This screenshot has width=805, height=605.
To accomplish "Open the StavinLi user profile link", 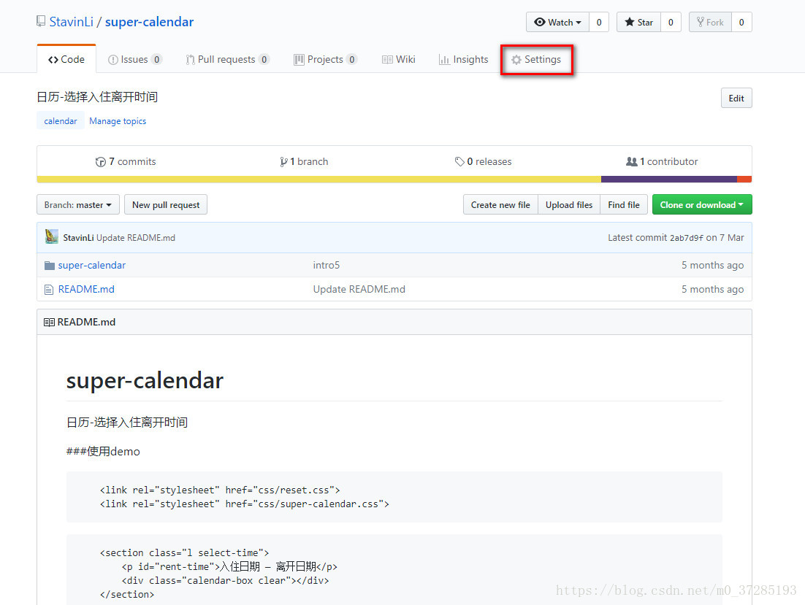I will (x=72, y=22).
